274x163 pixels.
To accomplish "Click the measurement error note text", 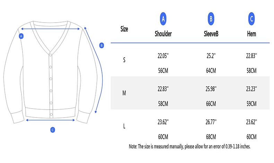I will 189,147.
